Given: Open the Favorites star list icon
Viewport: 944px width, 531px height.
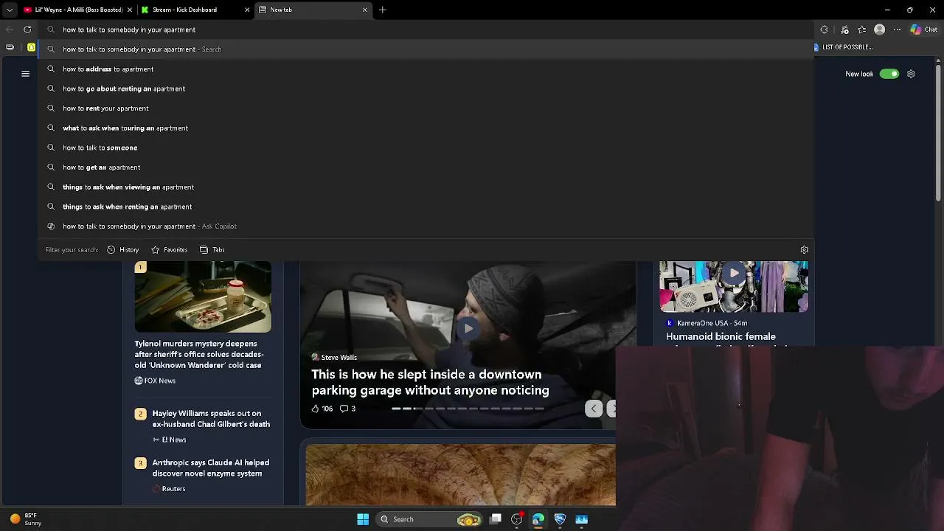Looking at the screenshot, I should click(x=861, y=29).
